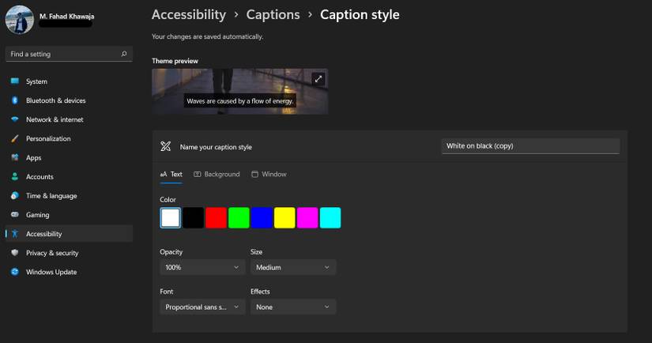Open the Effects dropdown showing None

tap(293, 307)
